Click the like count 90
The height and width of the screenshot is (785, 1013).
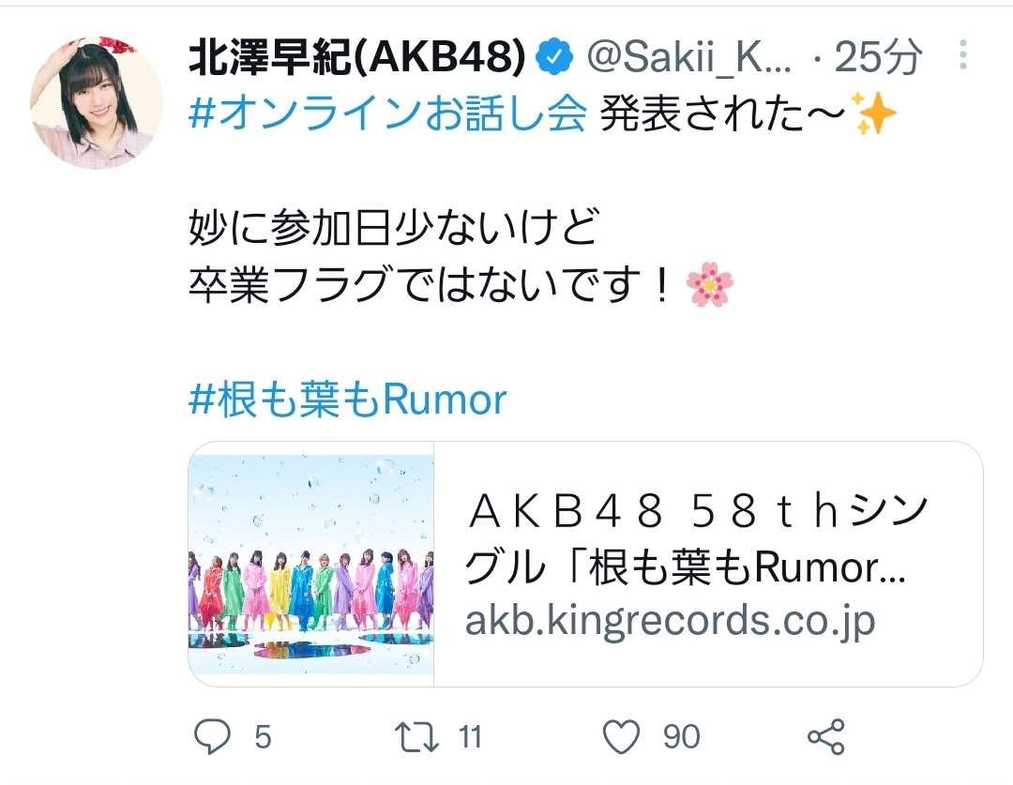click(681, 737)
